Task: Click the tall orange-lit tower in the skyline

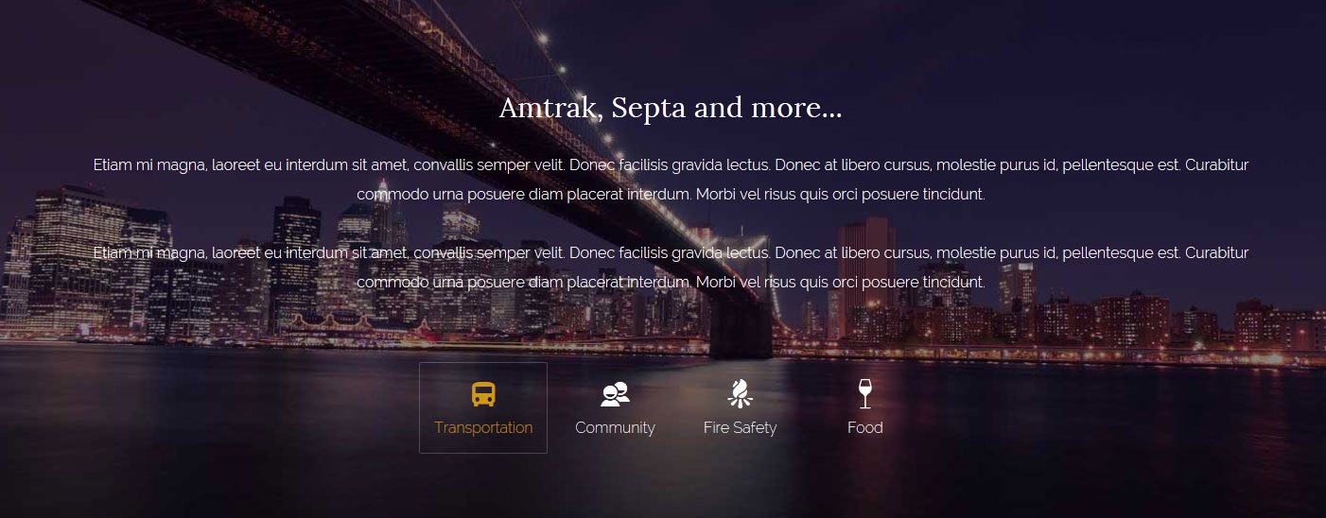Action: [x=865, y=265]
